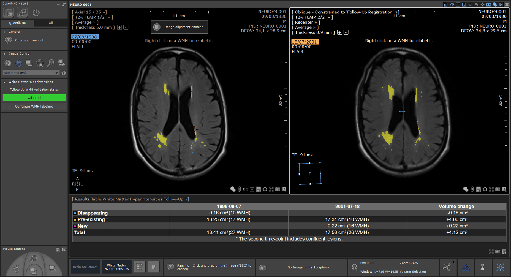
Task: Click the reset preset circular arrow icon
Action: click(x=64, y=73)
